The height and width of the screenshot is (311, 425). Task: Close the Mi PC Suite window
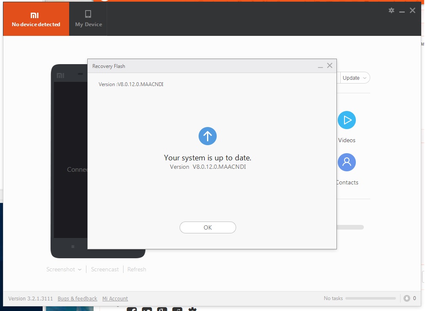click(x=412, y=11)
